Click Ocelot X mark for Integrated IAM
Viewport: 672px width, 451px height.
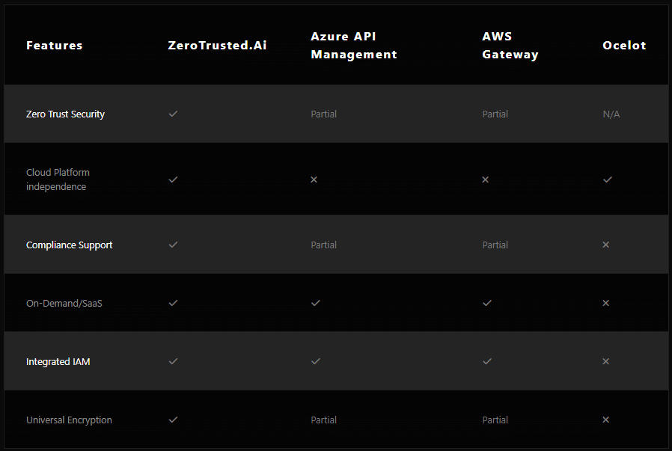coord(606,361)
